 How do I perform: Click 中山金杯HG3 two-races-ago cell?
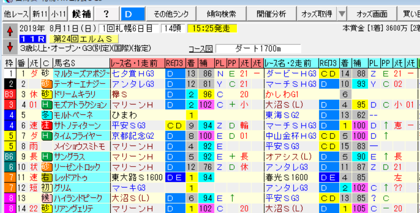291,136
